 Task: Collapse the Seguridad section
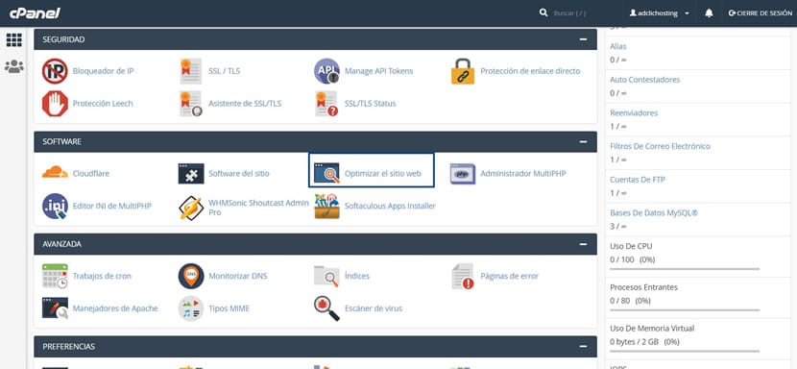(583, 39)
